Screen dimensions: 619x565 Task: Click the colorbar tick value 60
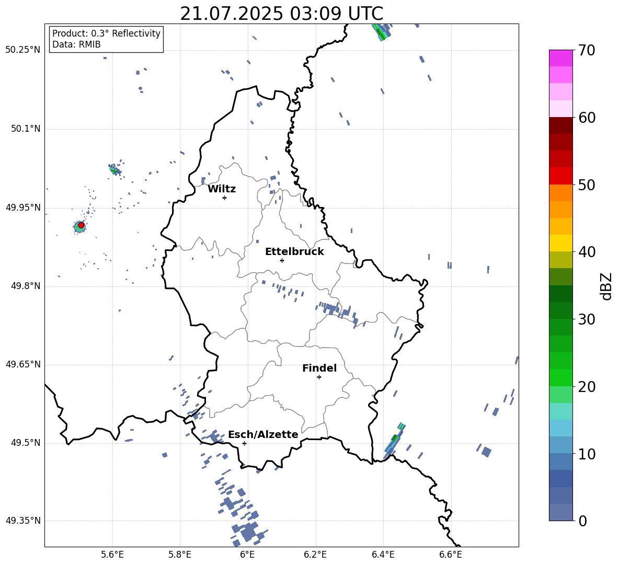click(587, 118)
